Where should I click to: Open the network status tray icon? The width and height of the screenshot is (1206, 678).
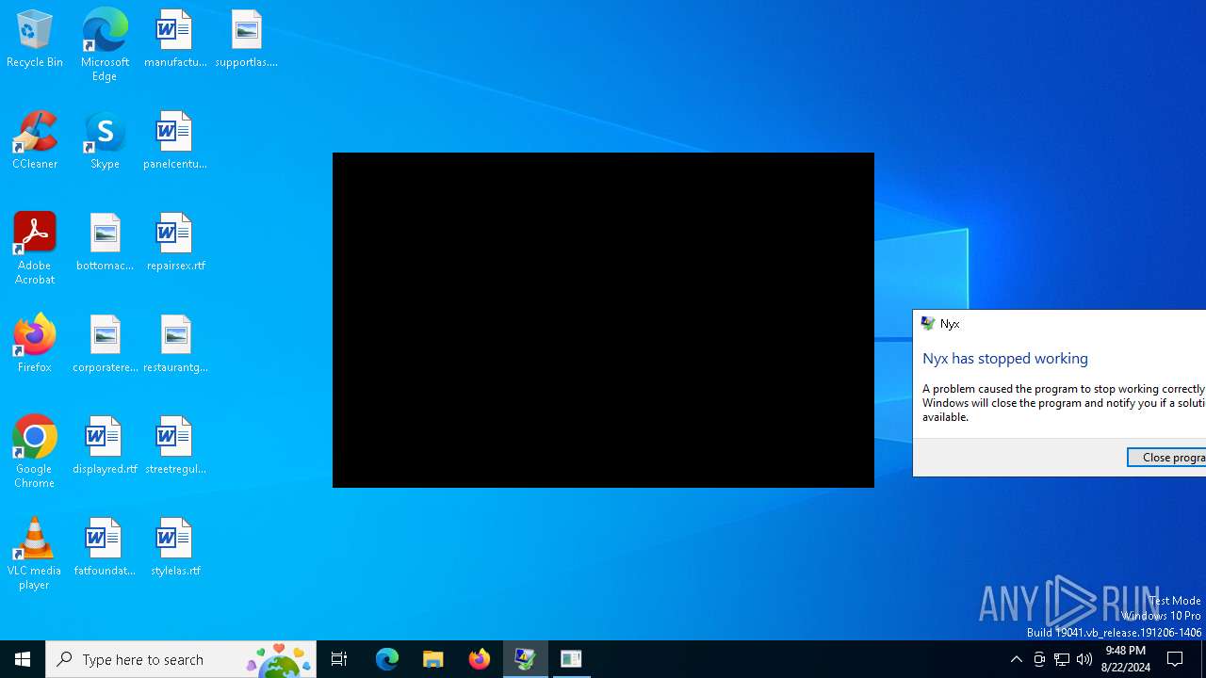tap(1062, 659)
